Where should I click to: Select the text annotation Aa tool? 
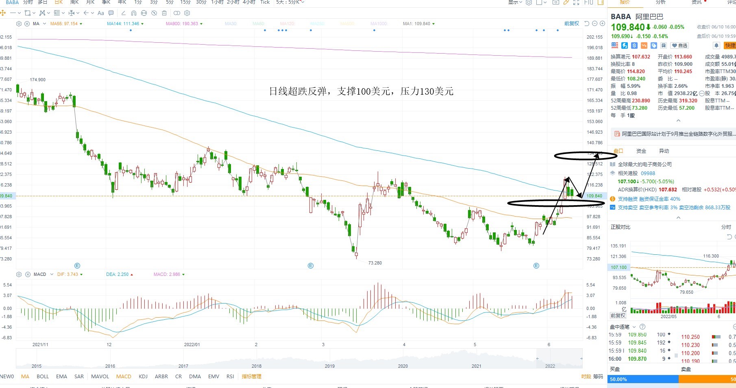(x=101, y=13)
